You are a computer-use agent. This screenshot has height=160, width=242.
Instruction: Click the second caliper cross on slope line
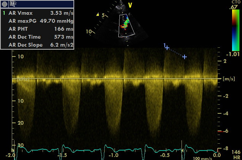point(185,57)
